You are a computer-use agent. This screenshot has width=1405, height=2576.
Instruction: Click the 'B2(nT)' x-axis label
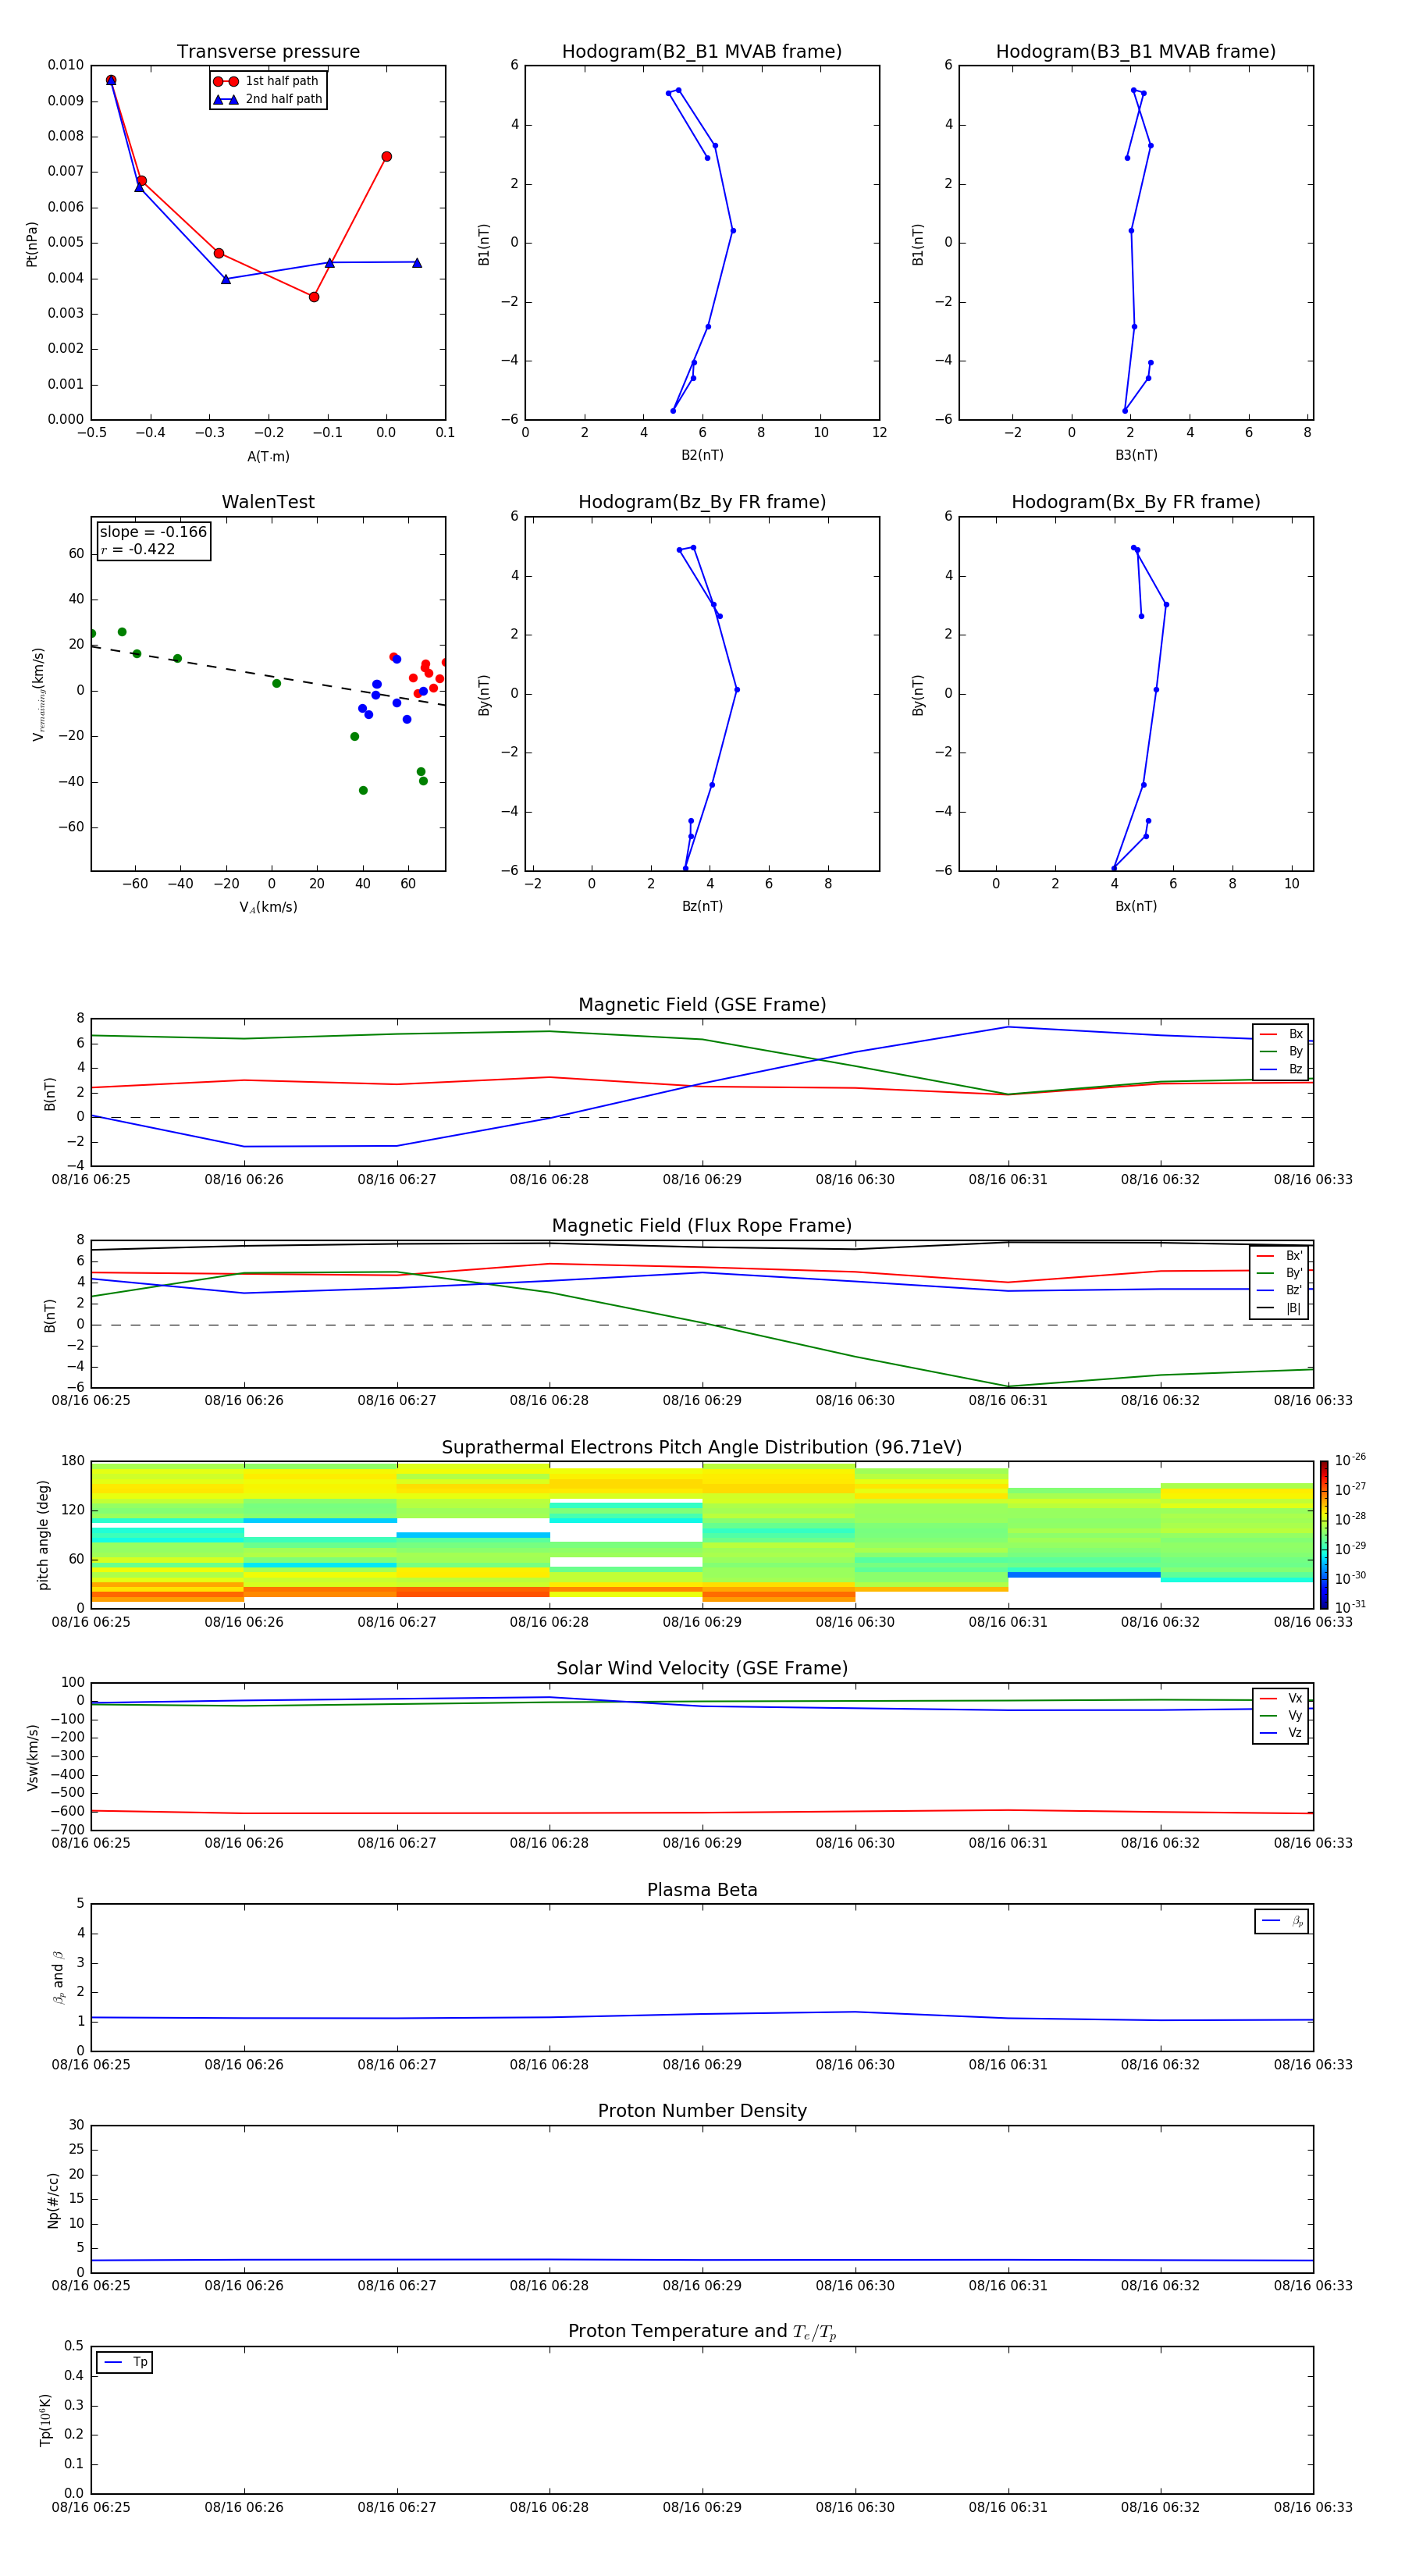[x=702, y=455]
